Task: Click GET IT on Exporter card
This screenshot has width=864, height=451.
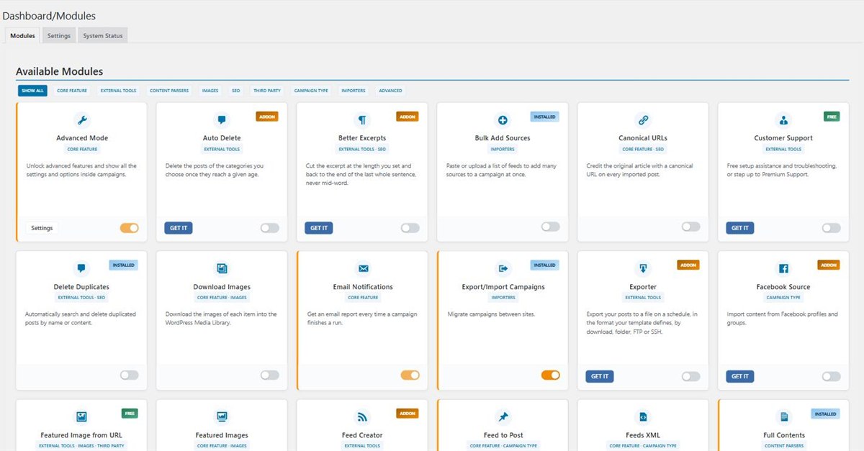Action: [600, 376]
